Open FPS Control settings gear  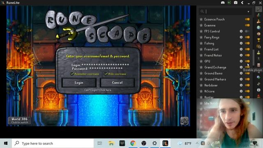point(241,31)
